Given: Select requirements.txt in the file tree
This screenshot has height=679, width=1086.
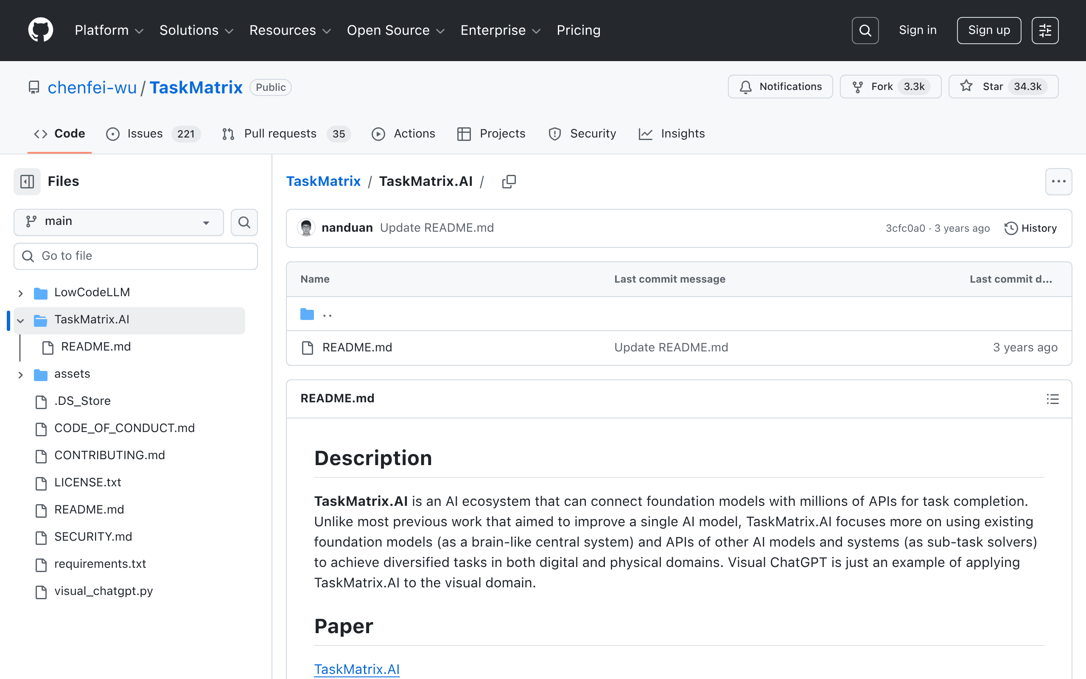Looking at the screenshot, I should tap(100, 564).
